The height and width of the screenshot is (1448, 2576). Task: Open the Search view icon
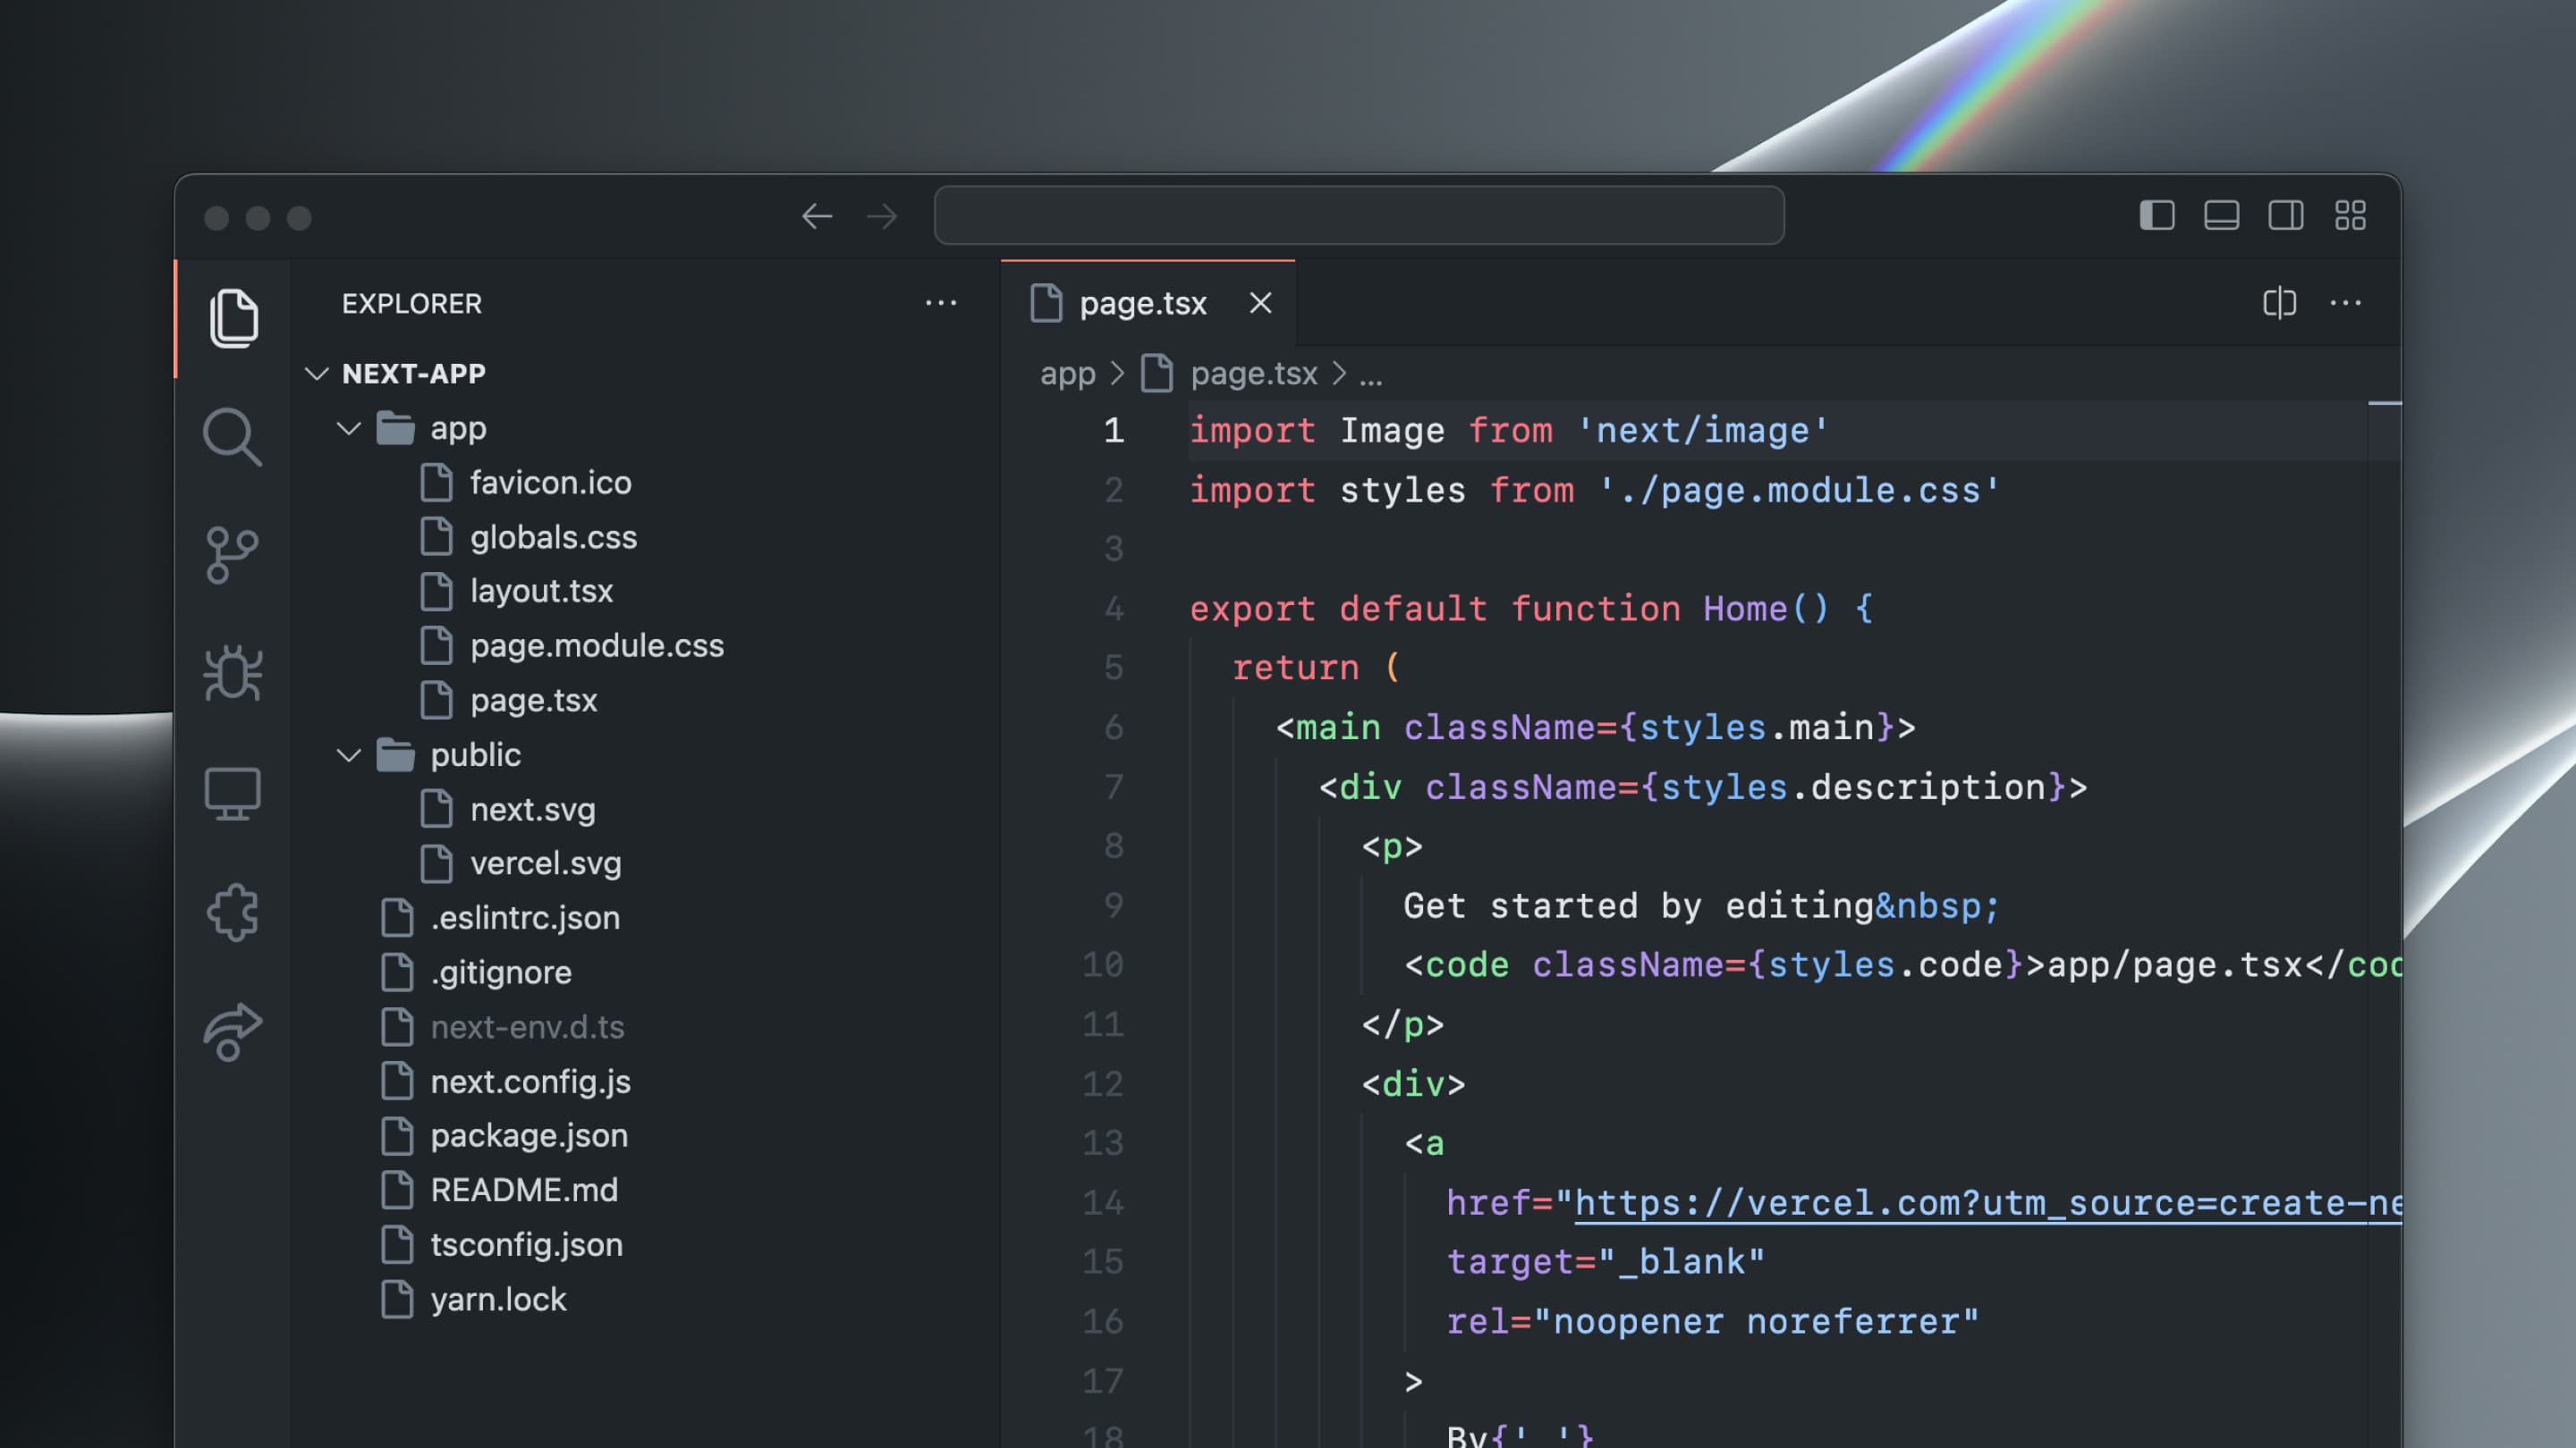(x=233, y=437)
